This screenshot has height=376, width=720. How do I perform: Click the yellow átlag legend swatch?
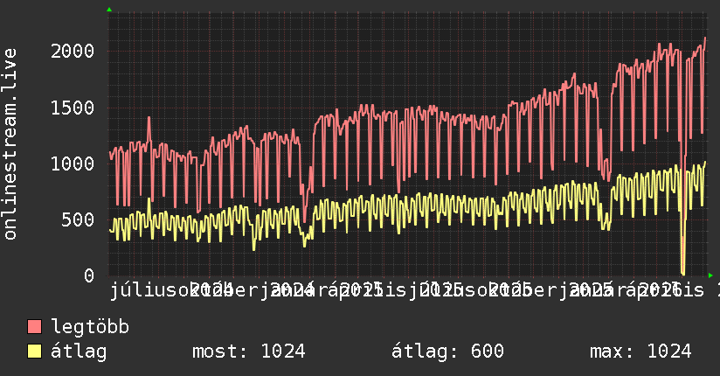tap(34, 352)
